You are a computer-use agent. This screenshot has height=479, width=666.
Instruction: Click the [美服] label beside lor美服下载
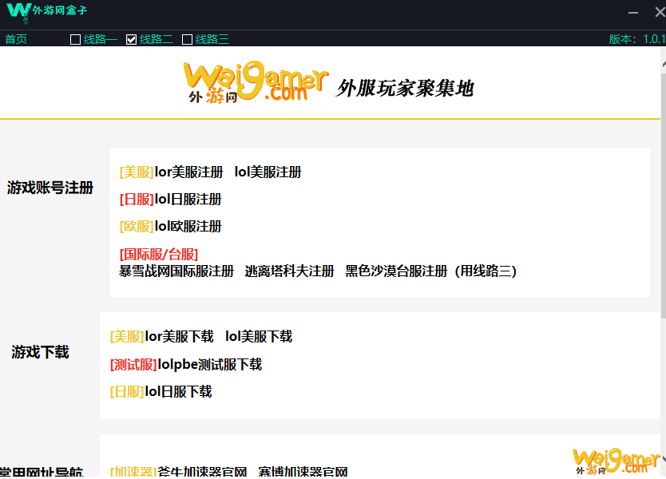click(x=127, y=336)
